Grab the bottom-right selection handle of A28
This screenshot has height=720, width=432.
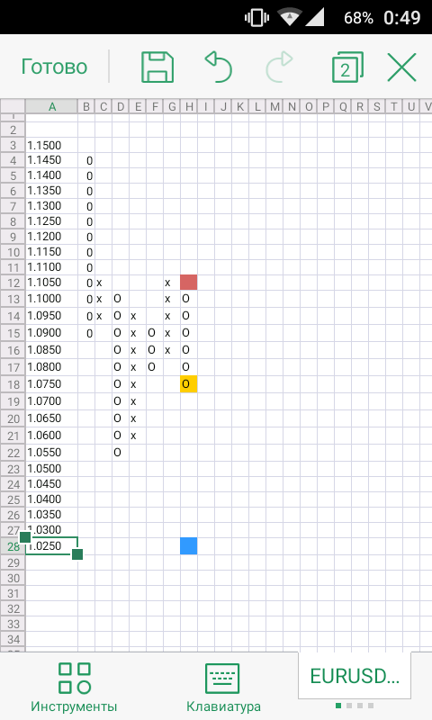point(77,554)
